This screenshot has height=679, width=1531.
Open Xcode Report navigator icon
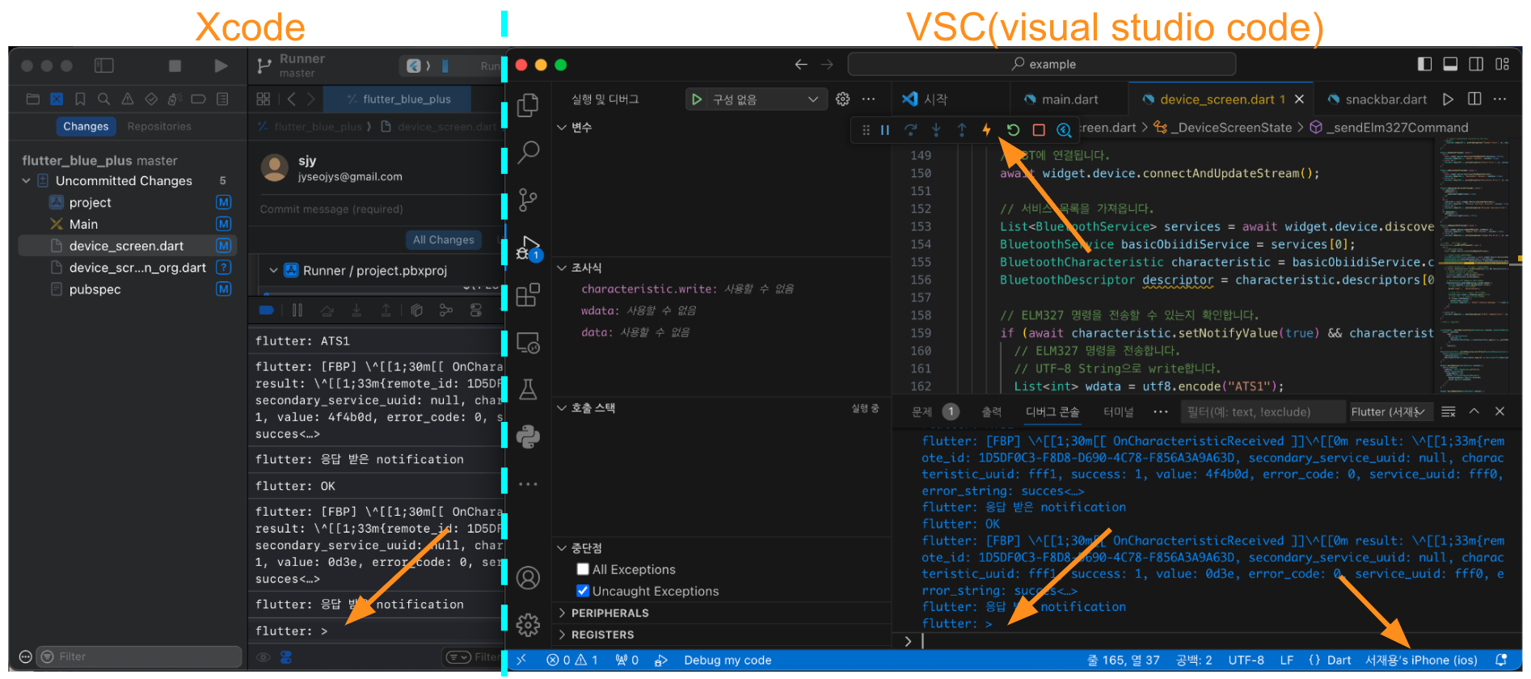click(x=222, y=99)
